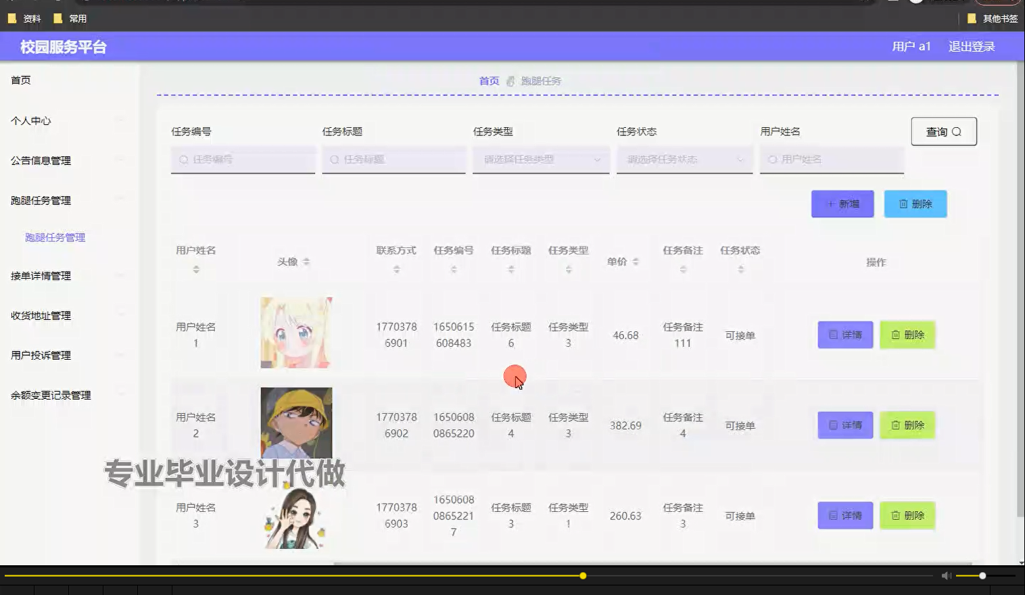Click avatar thumbnail of 用户姓名 2
1025x595 pixels.
296,423
